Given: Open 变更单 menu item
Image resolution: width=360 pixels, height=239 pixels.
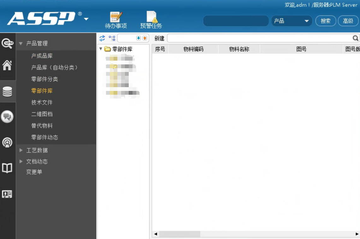Looking at the screenshot, I should pos(34,172).
